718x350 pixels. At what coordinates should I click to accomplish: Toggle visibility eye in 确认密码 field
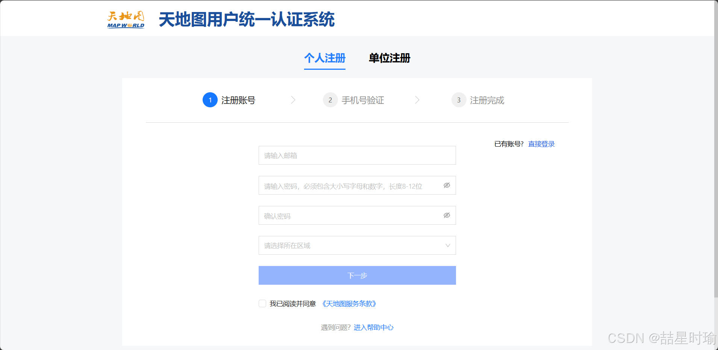[x=447, y=215]
